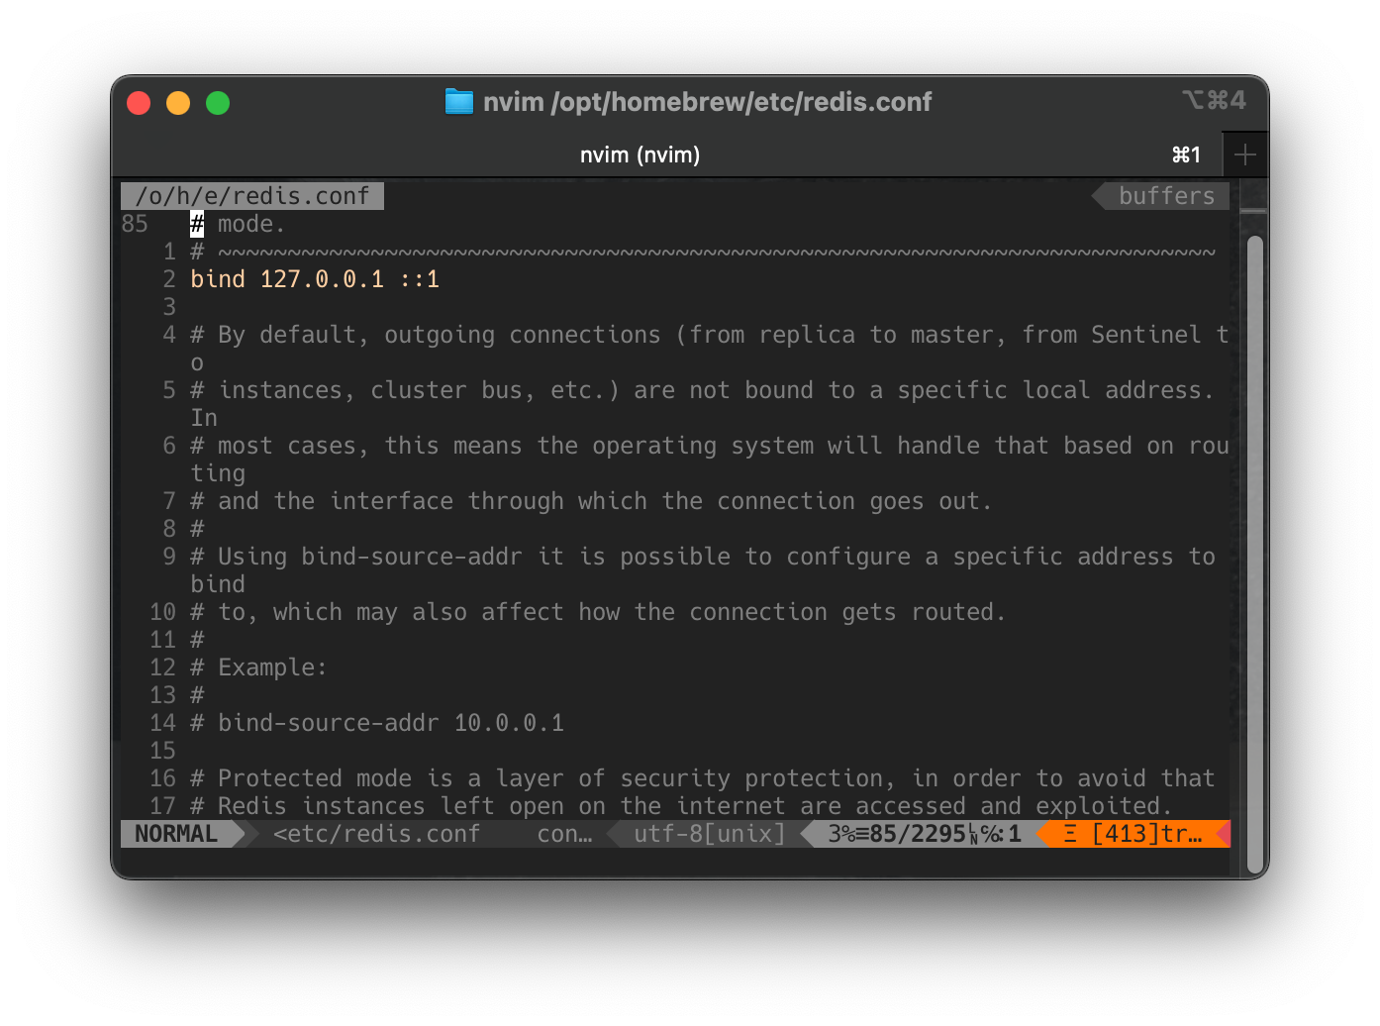This screenshot has width=1380, height=1026.
Task: Click the yellow minimize window button
Action: (178, 103)
